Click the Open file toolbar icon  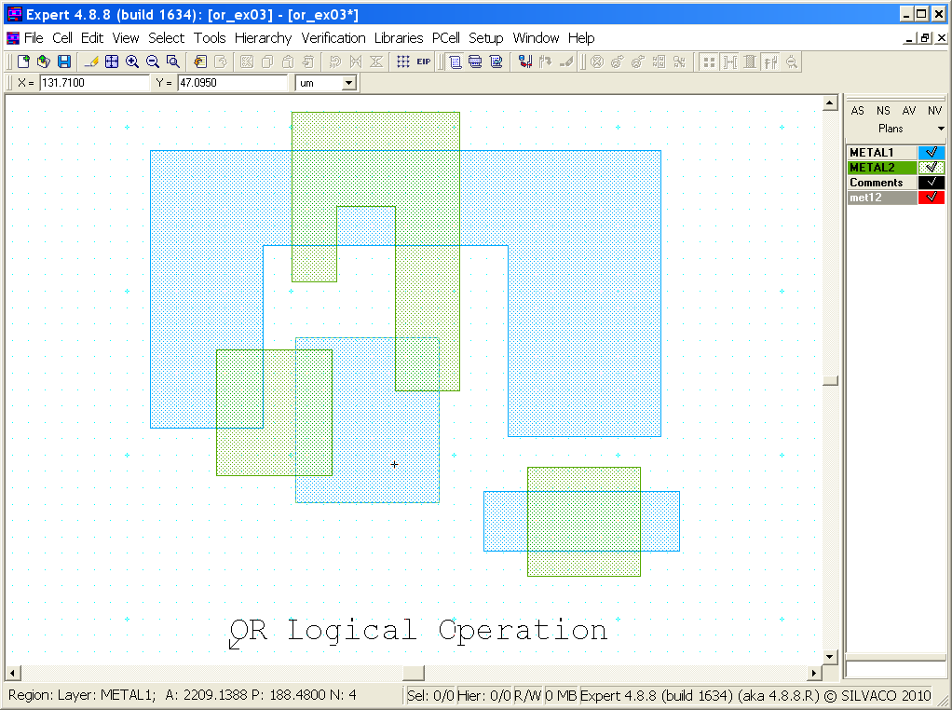click(x=44, y=61)
